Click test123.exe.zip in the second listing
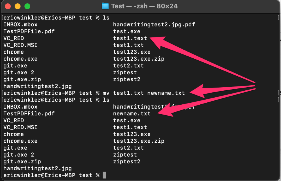Image resolution: width=281 pixels, height=181 pixels. click(x=139, y=141)
